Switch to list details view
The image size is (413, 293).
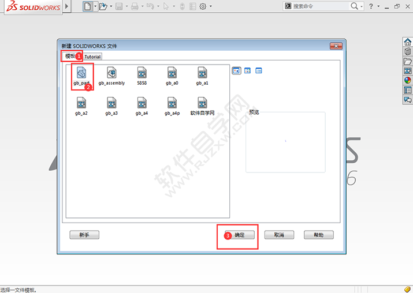click(x=259, y=70)
